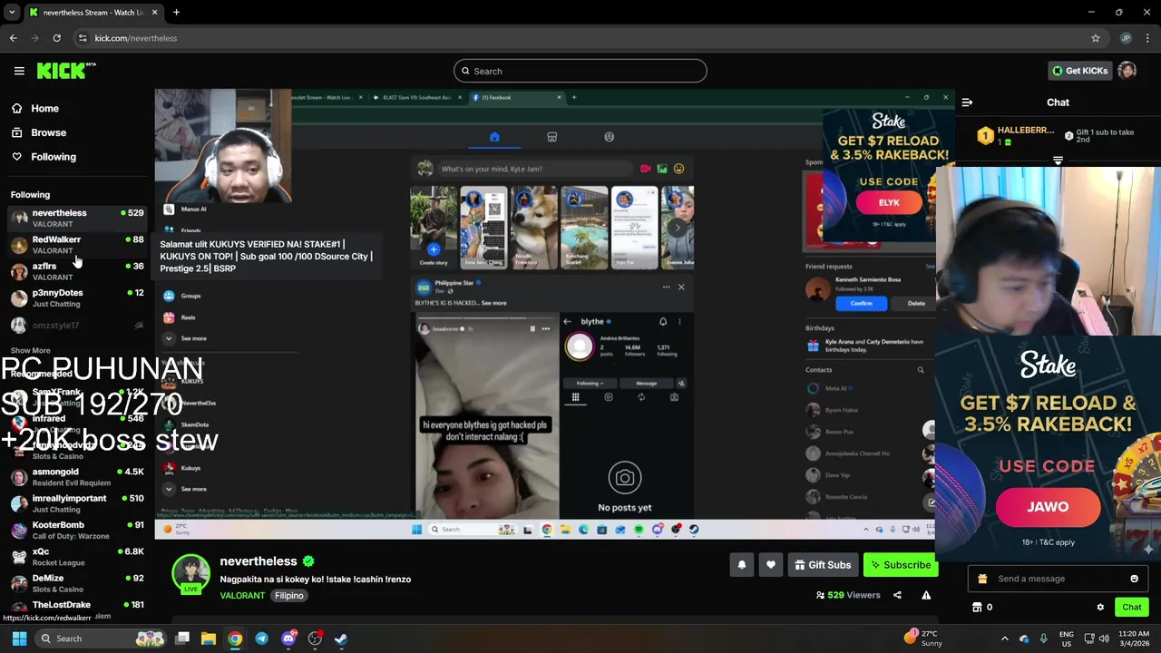
Task: Open RedWalkerr channel in Following list
Action: [x=77, y=245]
